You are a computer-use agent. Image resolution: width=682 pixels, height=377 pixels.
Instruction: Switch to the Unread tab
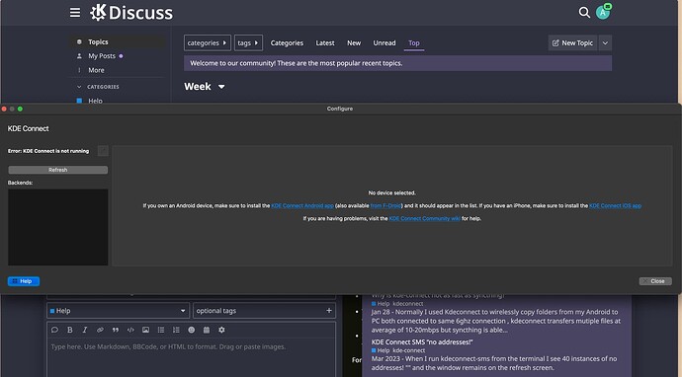click(384, 43)
